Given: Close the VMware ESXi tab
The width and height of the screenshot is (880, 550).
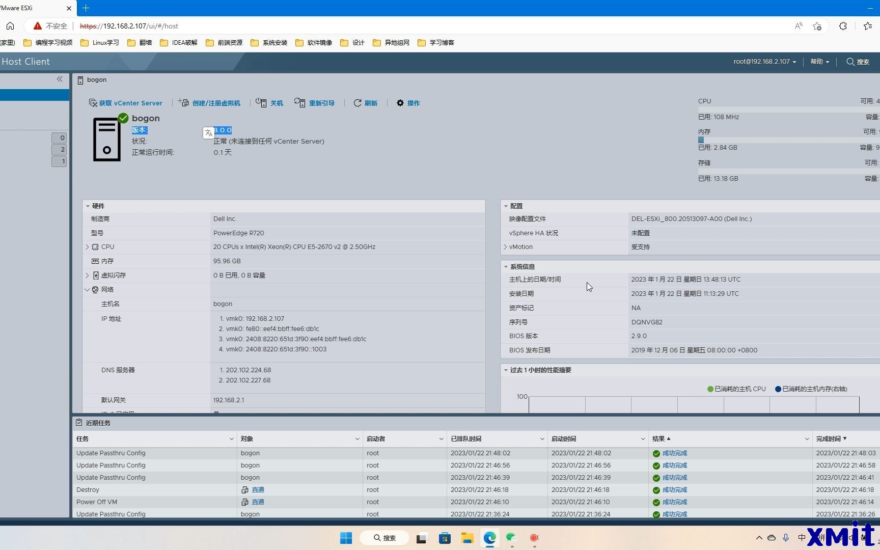Looking at the screenshot, I should coord(69,8).
